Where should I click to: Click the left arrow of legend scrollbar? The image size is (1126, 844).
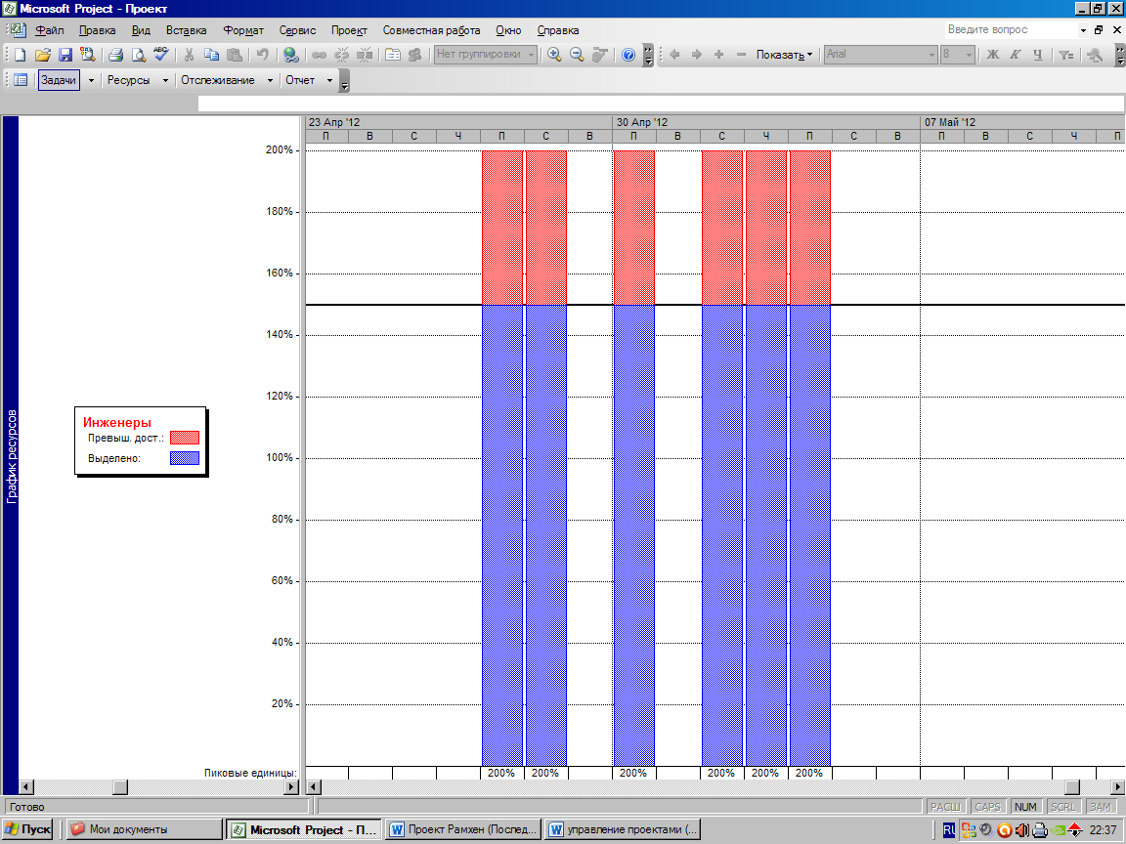(25, 787)
